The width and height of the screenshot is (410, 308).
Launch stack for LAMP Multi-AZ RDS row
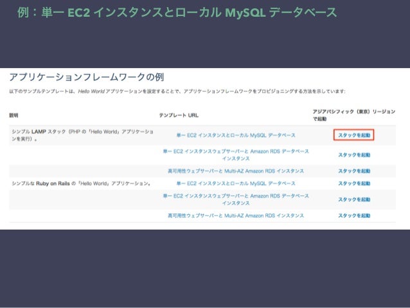[354, 171]
